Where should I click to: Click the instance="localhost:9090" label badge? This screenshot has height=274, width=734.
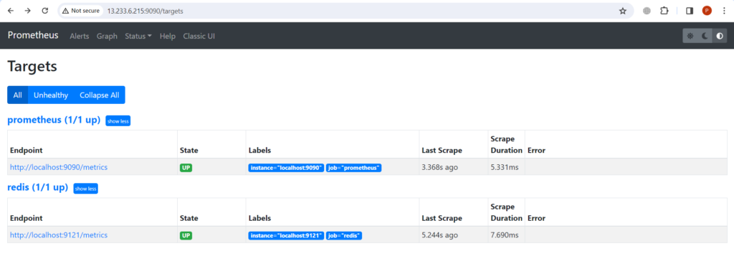click(x=286, y=168)
